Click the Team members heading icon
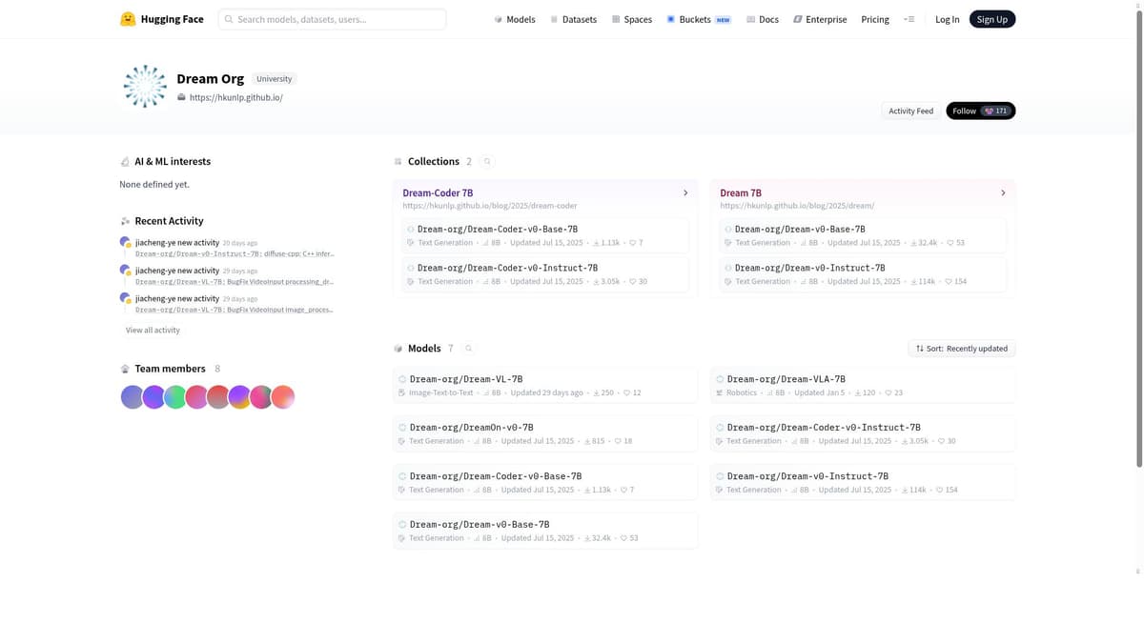Viewport: 1144px width, 643px height. [x=125, y=369]
